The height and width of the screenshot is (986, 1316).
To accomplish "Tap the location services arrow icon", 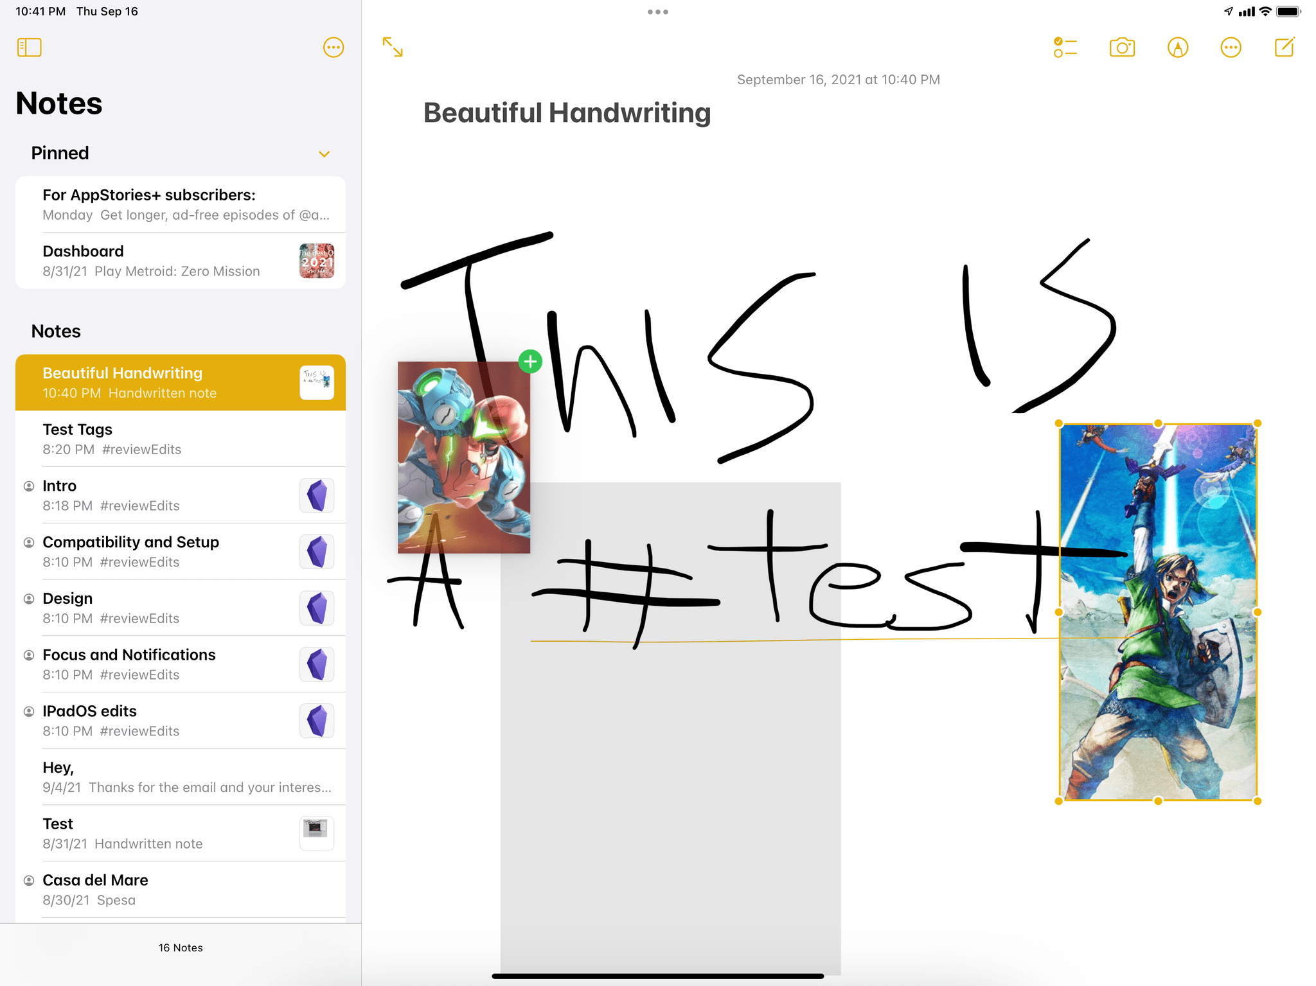I will coord(1228,12).
